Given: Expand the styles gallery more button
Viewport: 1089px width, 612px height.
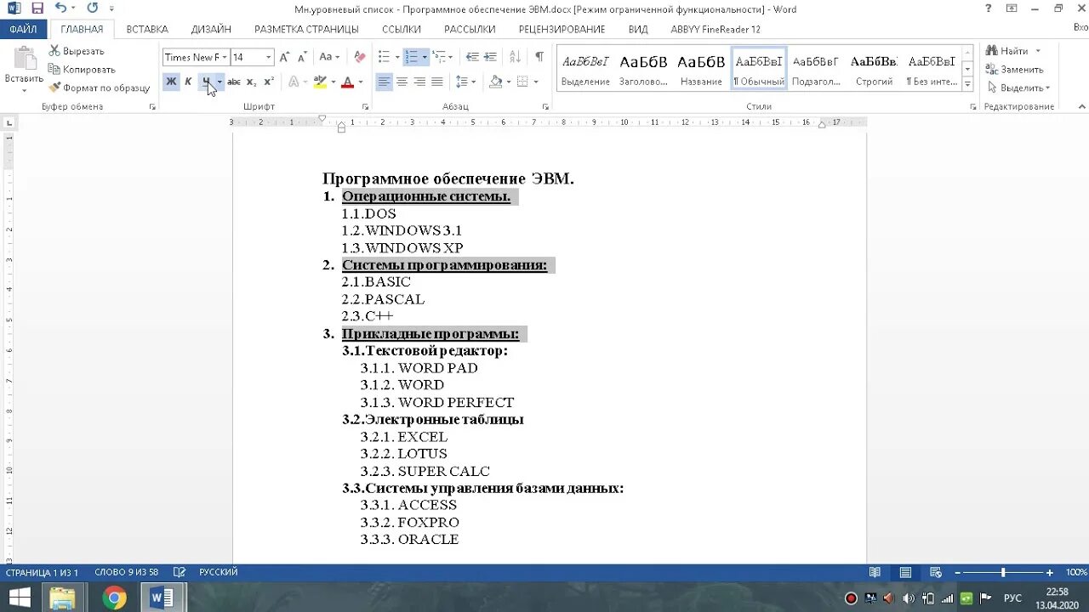Looking at the screenshot, I should [x=967, y=84].
